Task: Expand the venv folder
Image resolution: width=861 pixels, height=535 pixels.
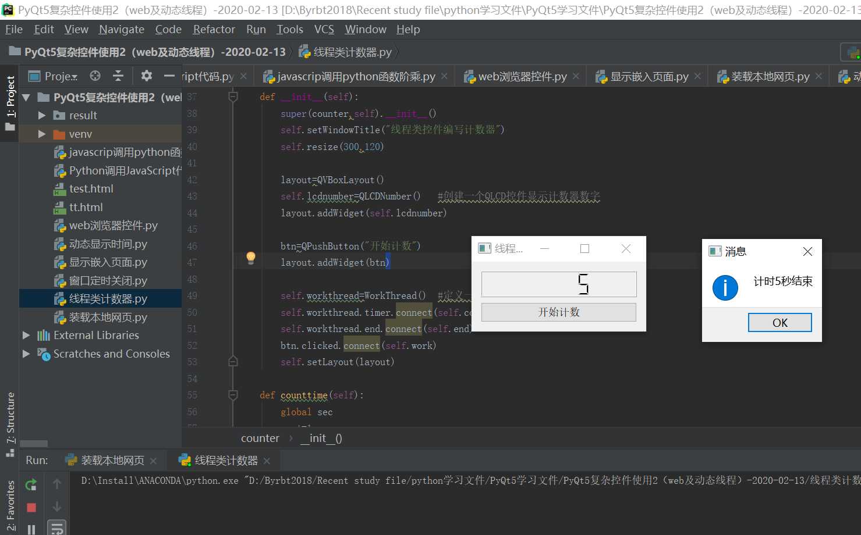Action: [41, 134]
